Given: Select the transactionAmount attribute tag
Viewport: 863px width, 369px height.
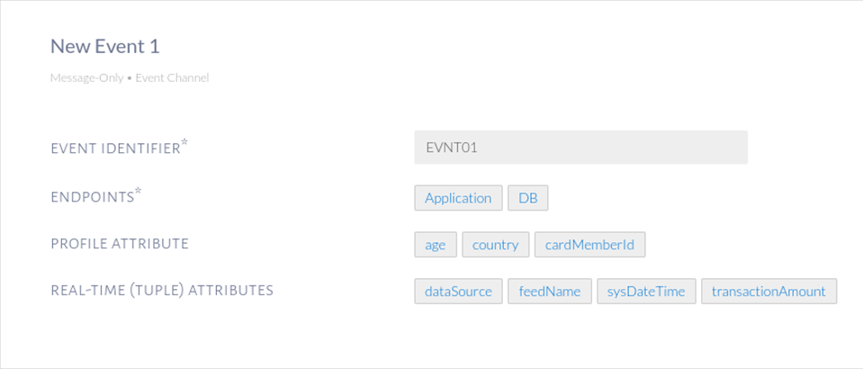Looking at the screenshot, I should pyautogui.click(x=769, y=292).
